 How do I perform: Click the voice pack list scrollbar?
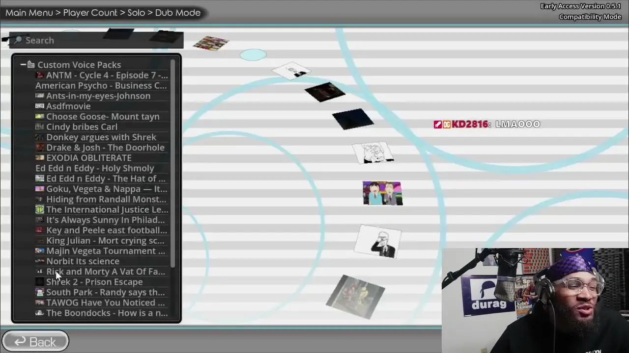pyautogui.click(x=173, y=164)
